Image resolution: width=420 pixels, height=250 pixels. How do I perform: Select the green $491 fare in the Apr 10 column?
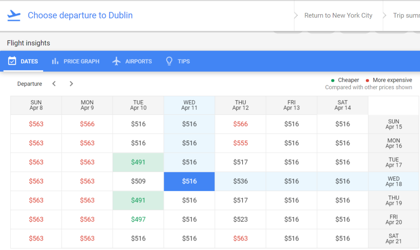pyautogui.click(x=138, y=162)
